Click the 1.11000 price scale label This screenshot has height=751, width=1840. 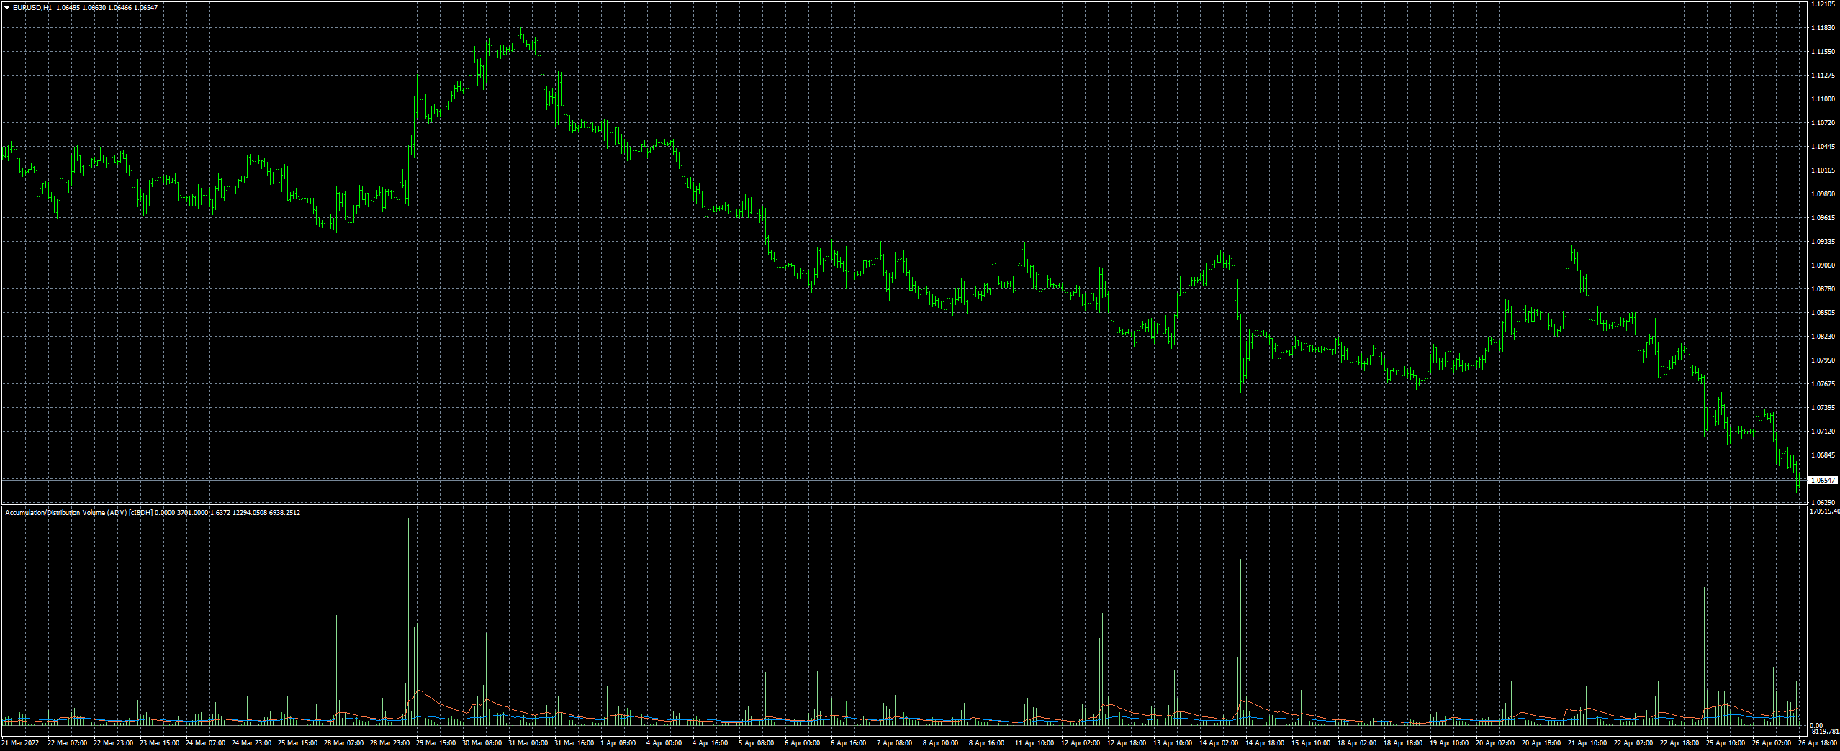point(1822,99)
